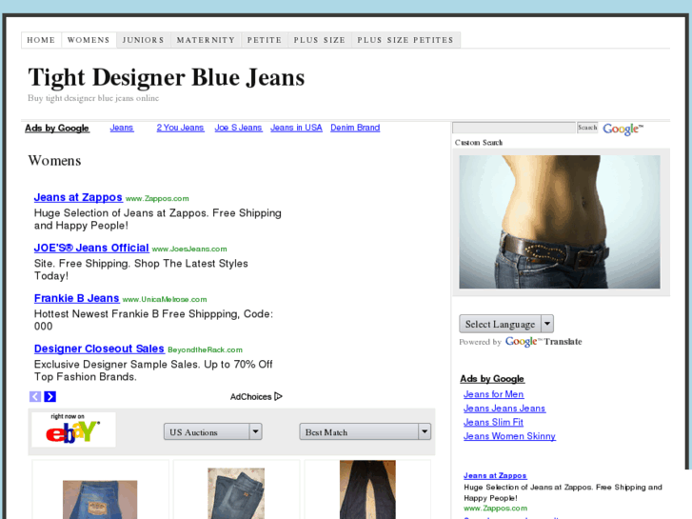This screenshot has width=692, height=519.
Task: Open the dark flared jeans thumbnail
Action: click(x=367, y=489)
